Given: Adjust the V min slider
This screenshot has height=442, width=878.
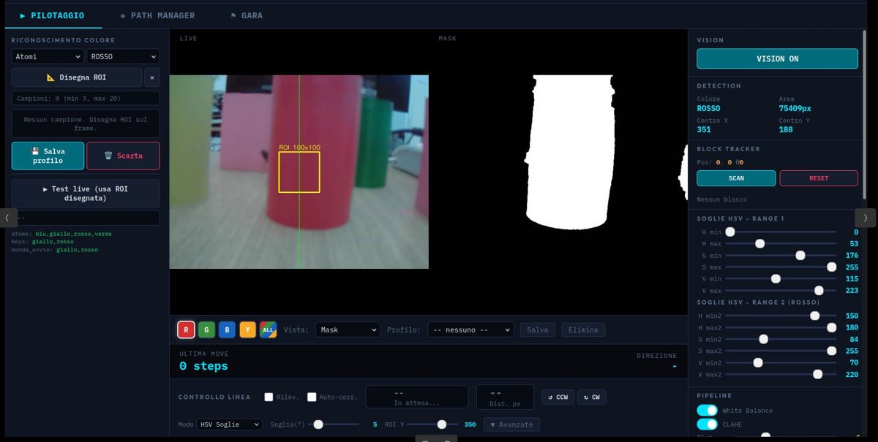Looking at the screenshot, I should [x=781, y=279].
